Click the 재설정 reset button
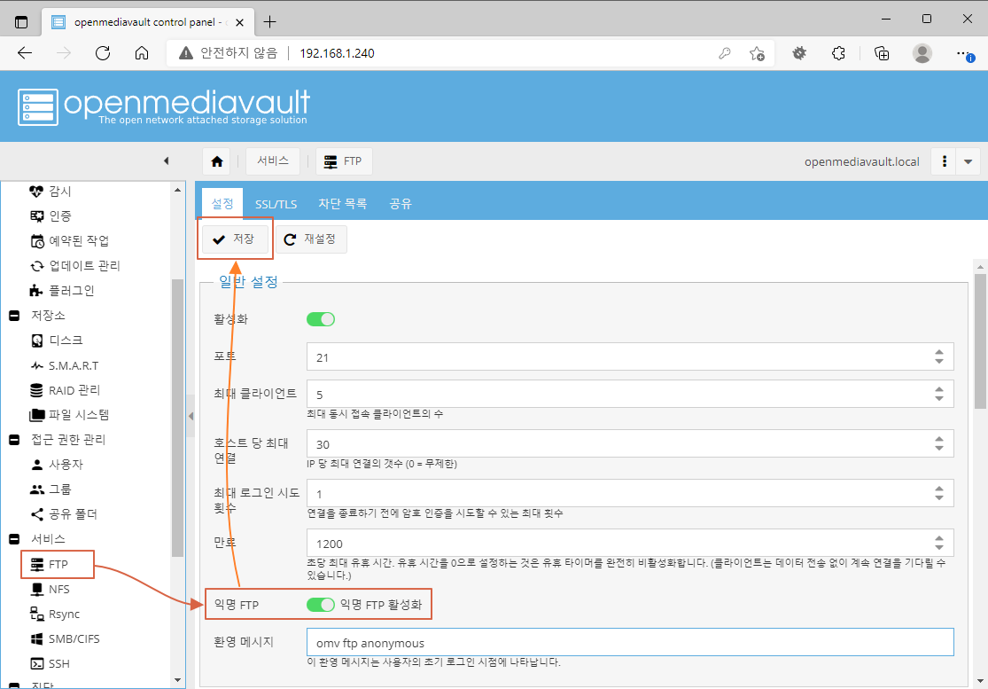Image resolution: width=988 pixels, height=689 pixels. click(311, 239)
